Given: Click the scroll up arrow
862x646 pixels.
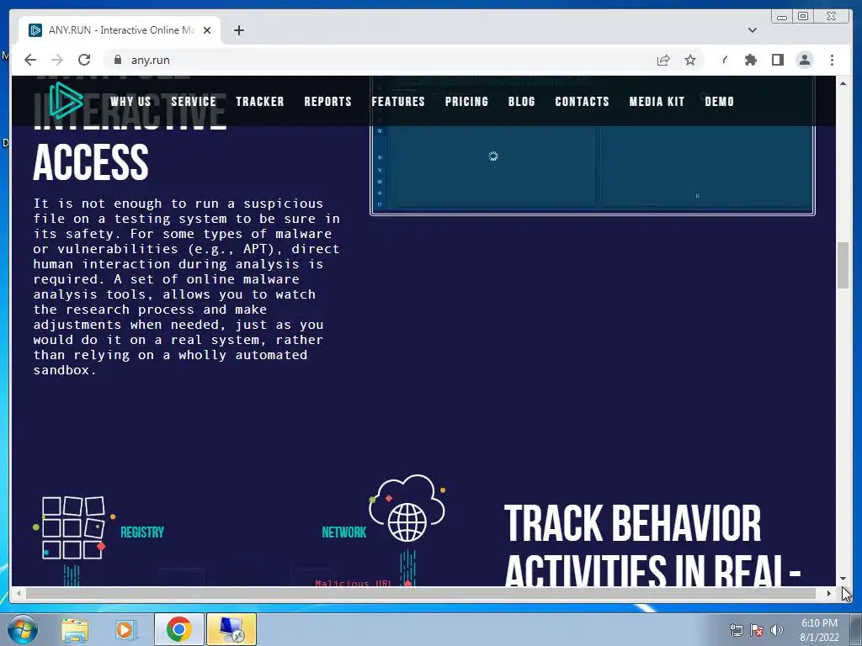Looking at the screenshot, I should click(843, 83).
